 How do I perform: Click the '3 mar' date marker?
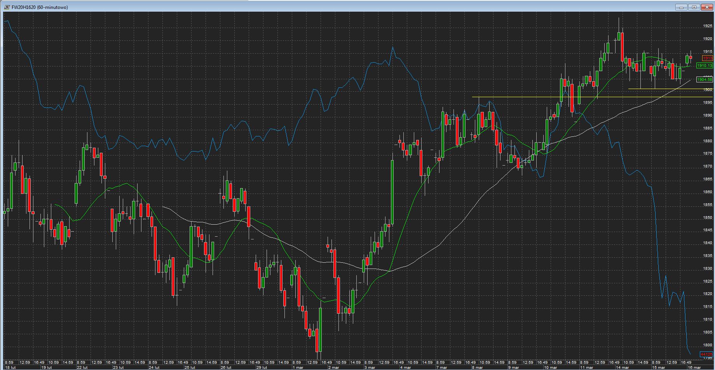point(370,367)
